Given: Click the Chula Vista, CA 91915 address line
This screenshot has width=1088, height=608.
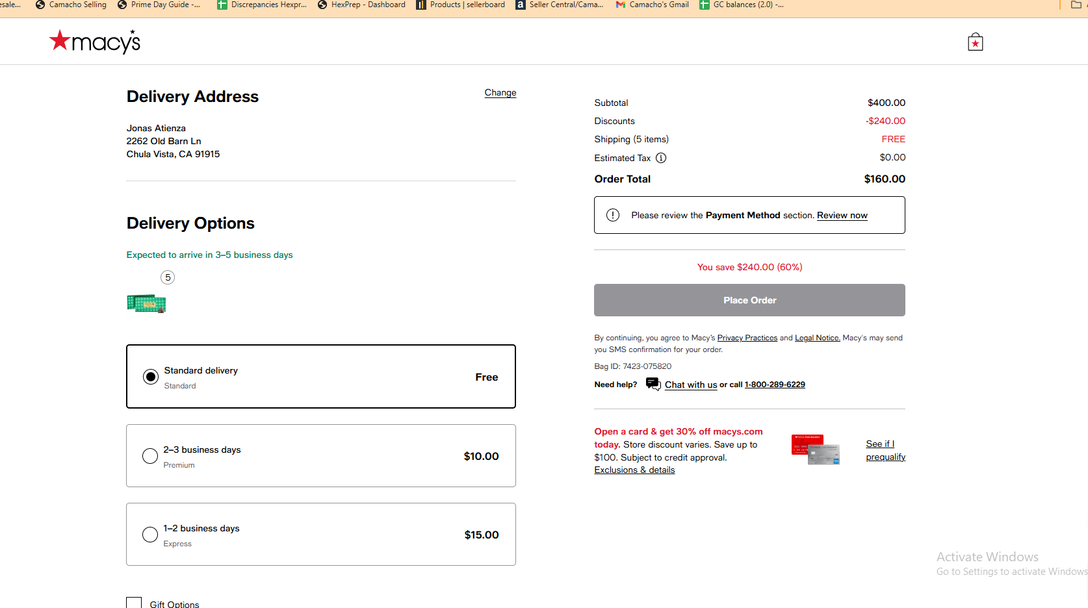Looking at the screenshot, I should pyautogui.click(x=173, y=154).
